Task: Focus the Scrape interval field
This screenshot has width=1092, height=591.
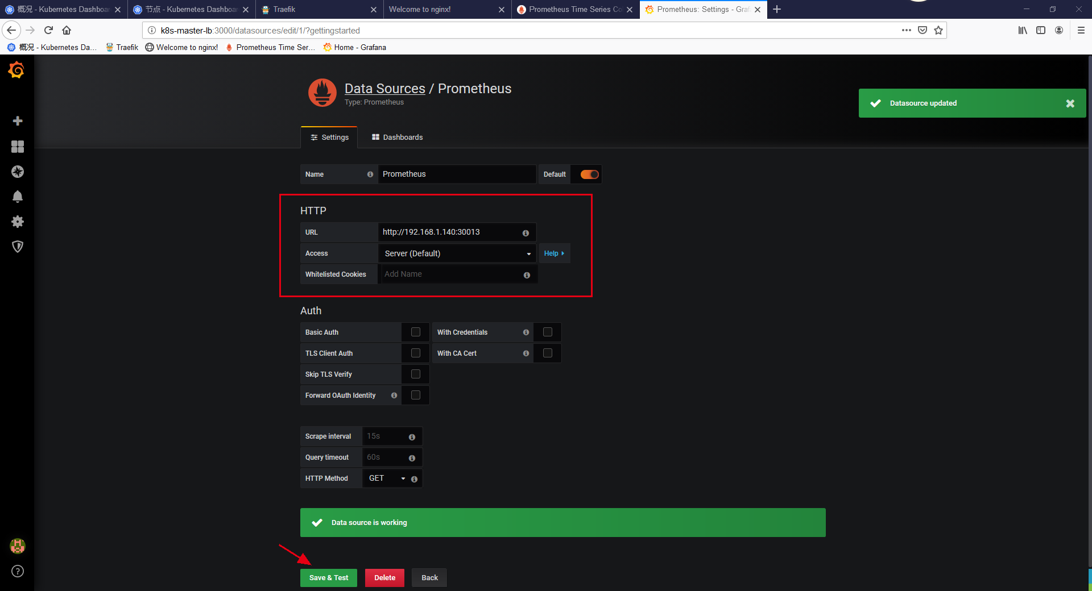Action: point(392,436)
